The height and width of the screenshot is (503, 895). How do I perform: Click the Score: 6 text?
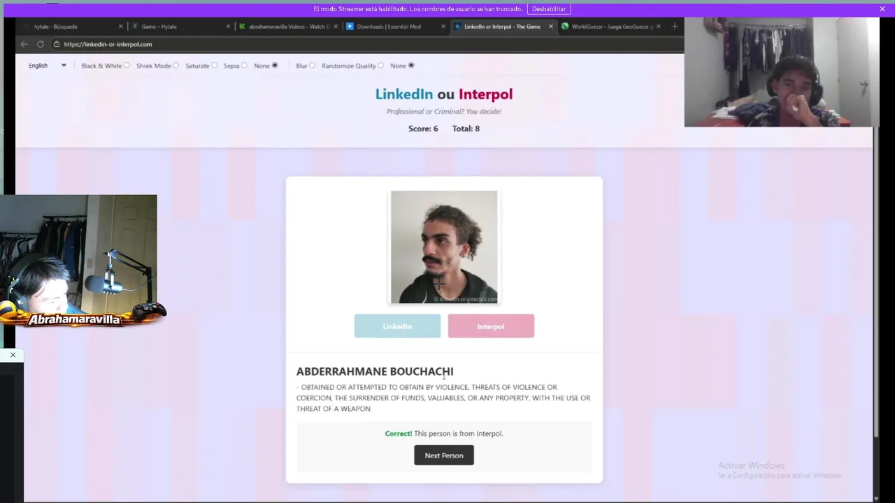pyautogui.click(x=423, y=129)
